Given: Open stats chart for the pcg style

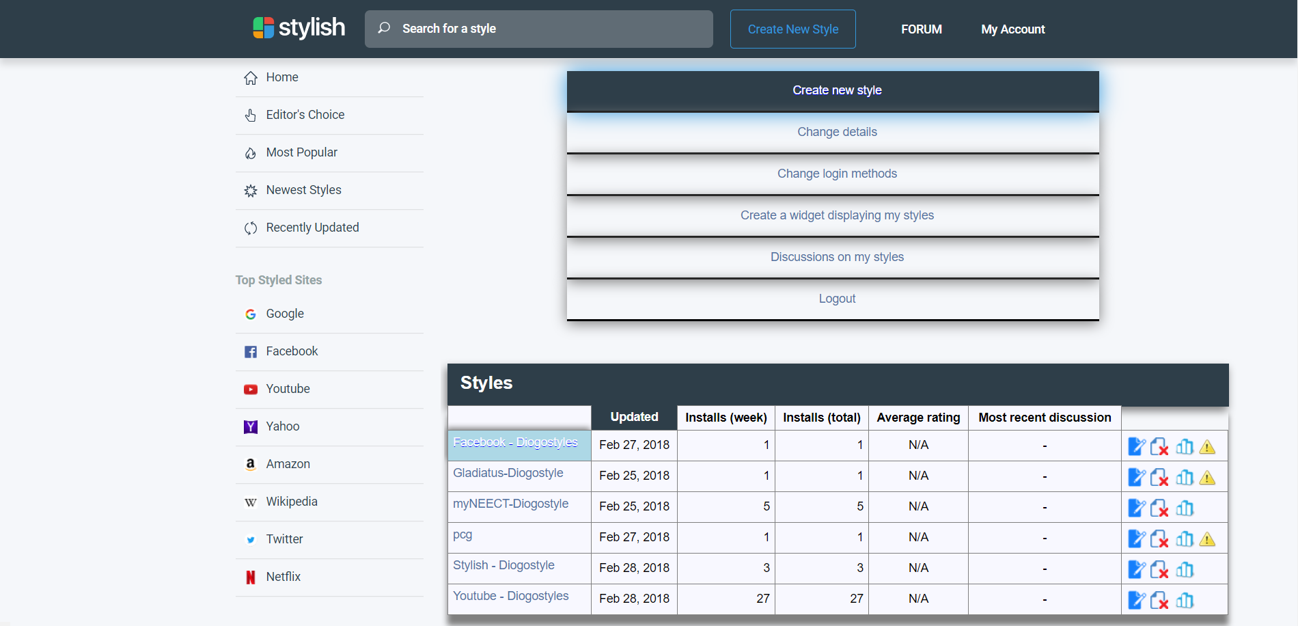Looking at the screenshot, I should point(1185,539).
